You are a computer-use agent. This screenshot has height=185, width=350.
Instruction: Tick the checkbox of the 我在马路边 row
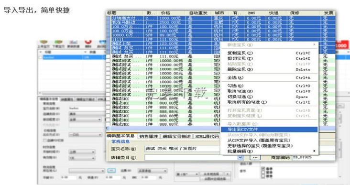[x=108, y=22]
